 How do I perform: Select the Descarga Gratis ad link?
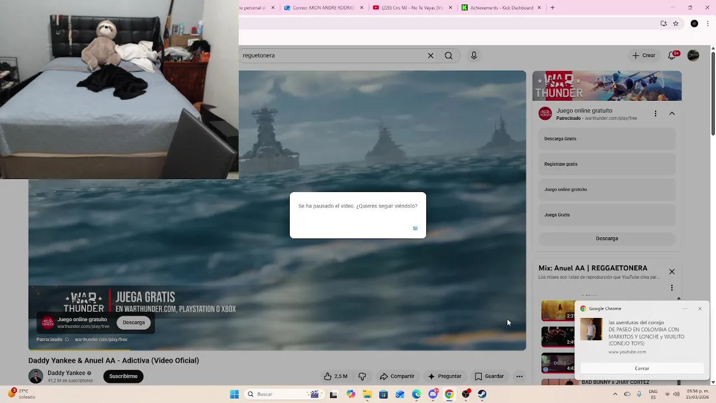point(607,139)
